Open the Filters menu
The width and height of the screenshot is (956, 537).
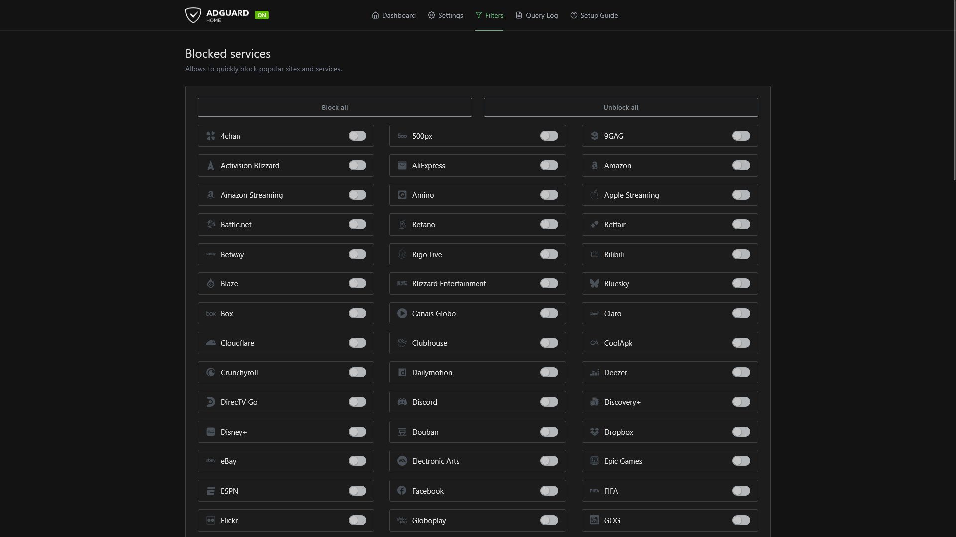pyautogui.click(x=489, y=15)
